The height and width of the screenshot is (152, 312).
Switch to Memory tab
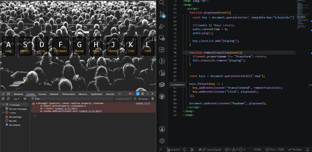click(x=83, y=94)
